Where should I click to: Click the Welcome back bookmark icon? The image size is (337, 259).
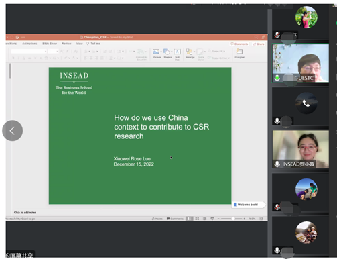coord(235,205)
